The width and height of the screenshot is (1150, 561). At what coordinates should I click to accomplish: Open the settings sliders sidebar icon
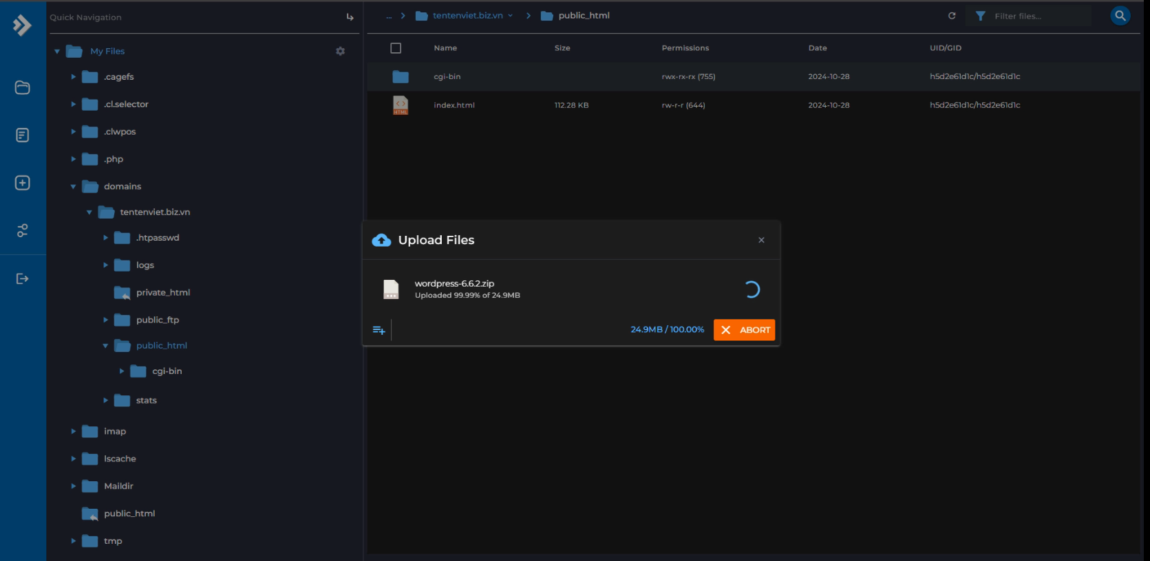point(23,230)
